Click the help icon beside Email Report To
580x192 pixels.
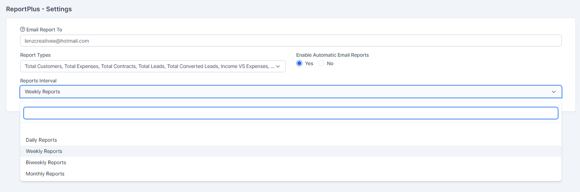pyautogui.click(x=22, y=29)
